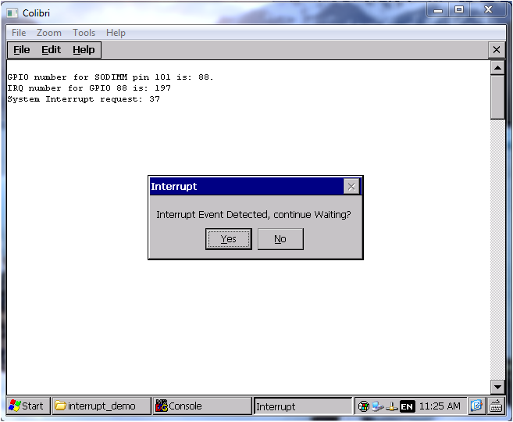Click the EN language indicator
Screen dimensions: 513x422
pyautogui.click(x=407, y=406)
